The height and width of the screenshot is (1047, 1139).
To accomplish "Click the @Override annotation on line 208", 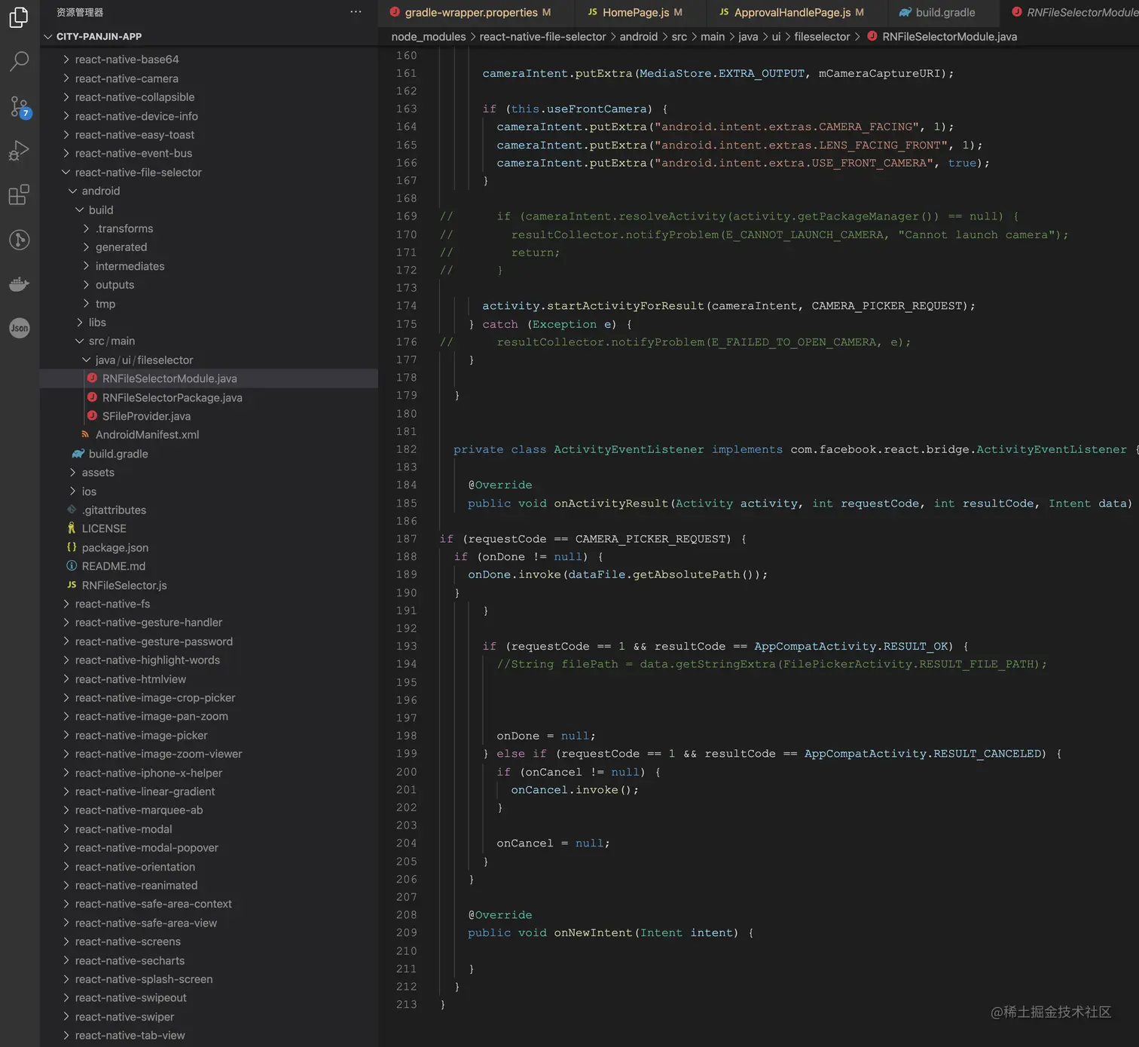I will [x=500, y=915].
